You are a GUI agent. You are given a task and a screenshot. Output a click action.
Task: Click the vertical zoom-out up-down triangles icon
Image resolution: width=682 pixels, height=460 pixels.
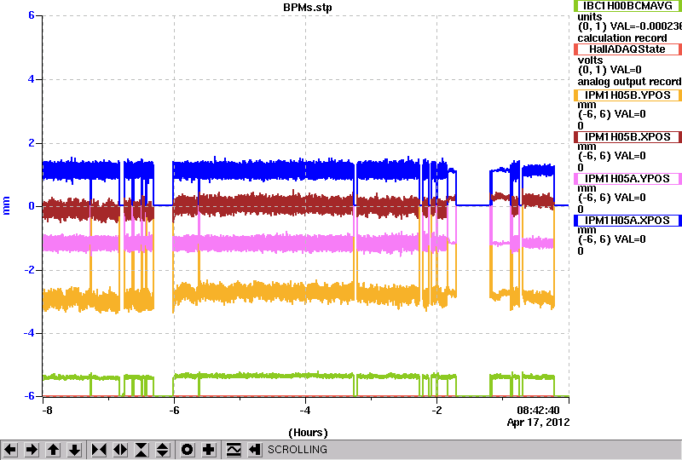coord(163,449)
